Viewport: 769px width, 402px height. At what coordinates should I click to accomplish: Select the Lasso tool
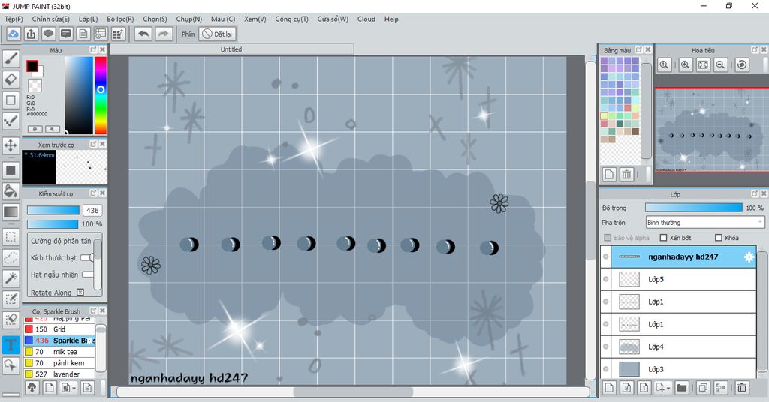11,257
